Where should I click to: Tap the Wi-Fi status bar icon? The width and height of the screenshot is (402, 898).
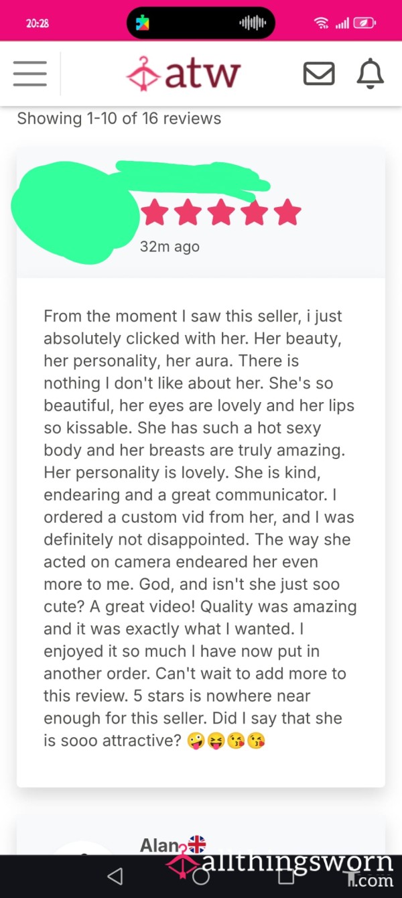[x=321, y=23]
